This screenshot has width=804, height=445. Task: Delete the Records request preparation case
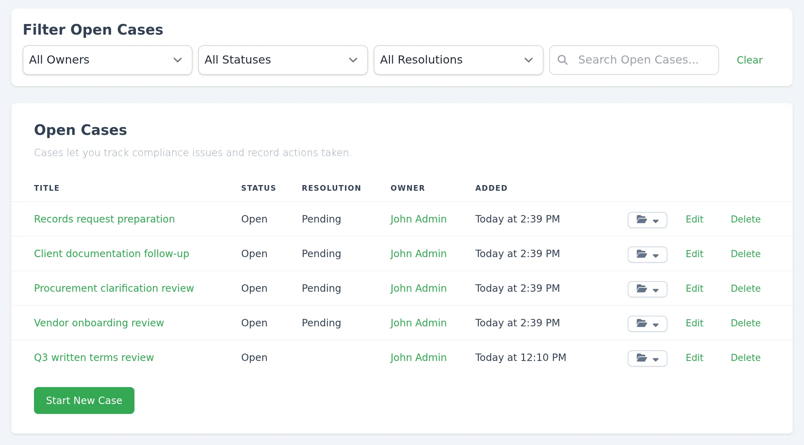tap(746, 219)
